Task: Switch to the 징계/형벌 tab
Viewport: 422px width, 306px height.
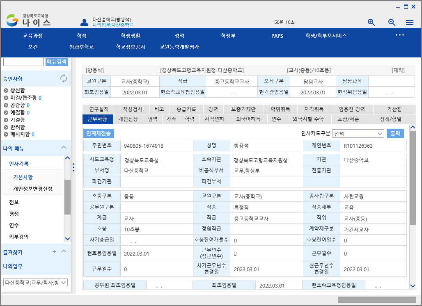Action: click(390, 119)
